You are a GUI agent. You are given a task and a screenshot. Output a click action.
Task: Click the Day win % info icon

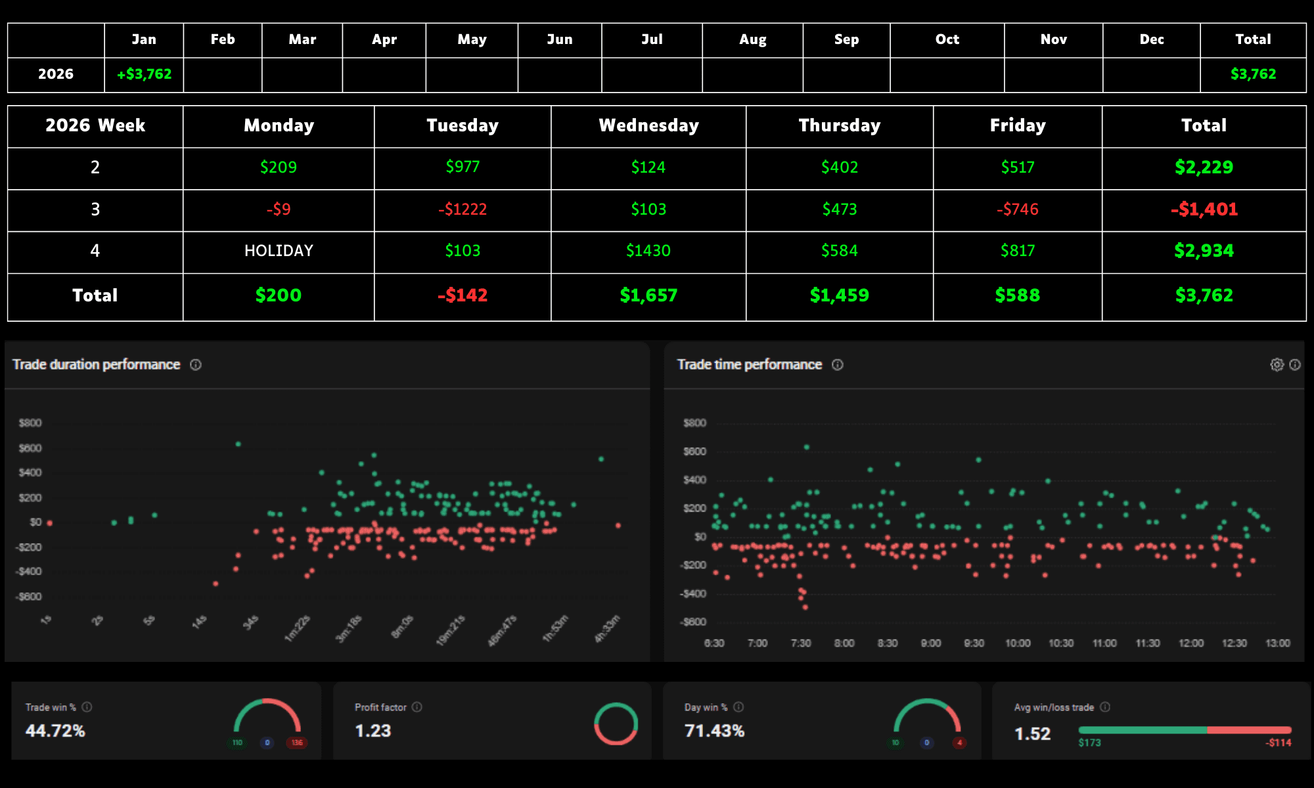click(x=738, y=707)
